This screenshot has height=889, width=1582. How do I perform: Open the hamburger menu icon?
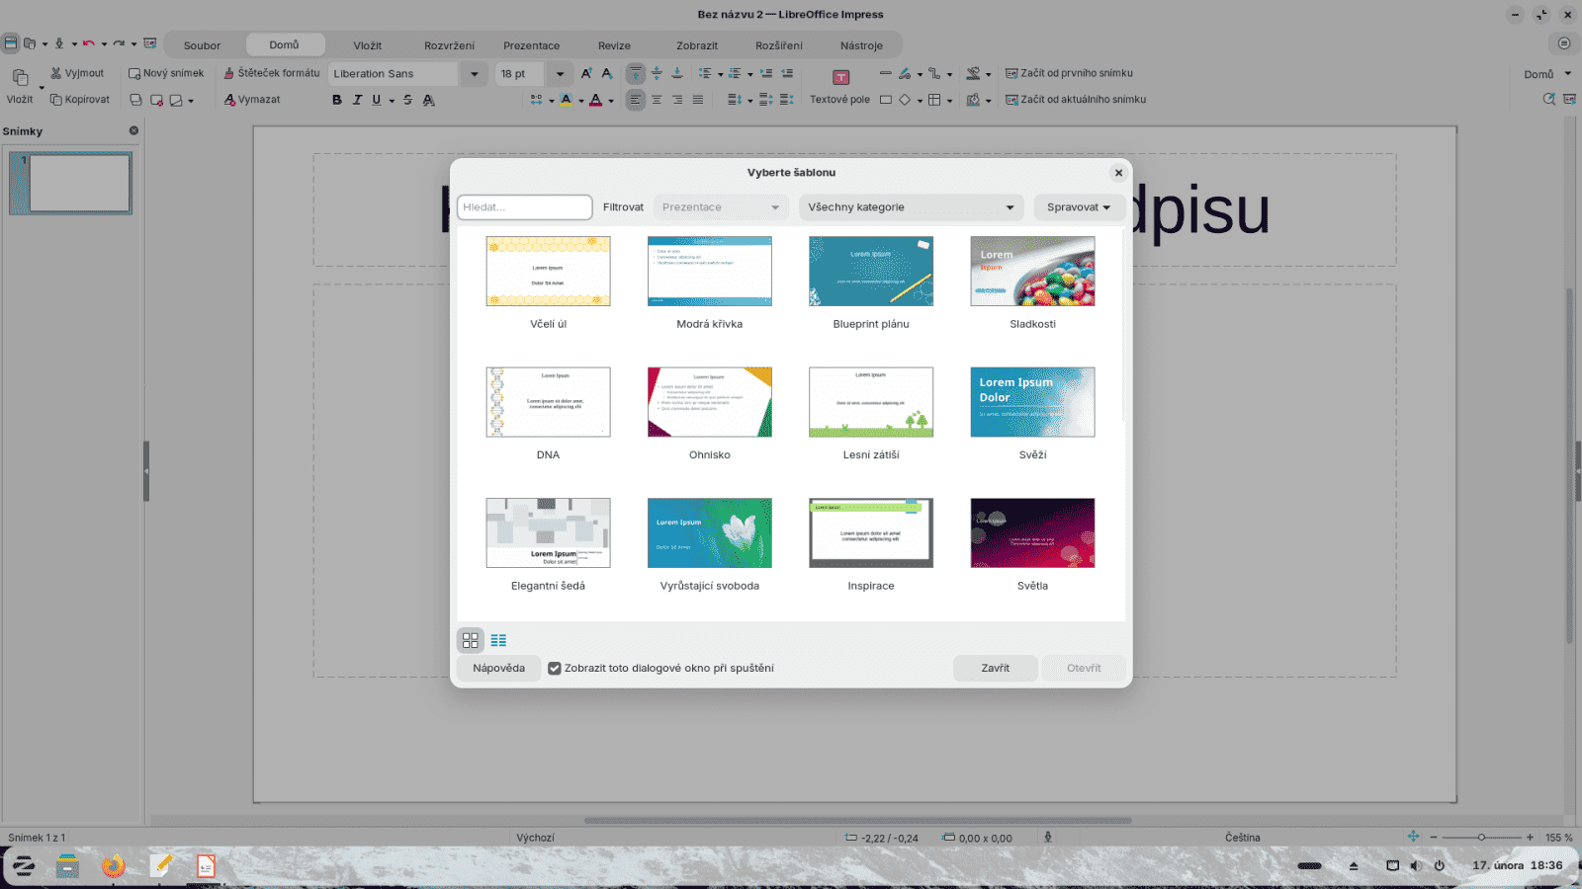pyautogui.click(x=1563, y=43)
